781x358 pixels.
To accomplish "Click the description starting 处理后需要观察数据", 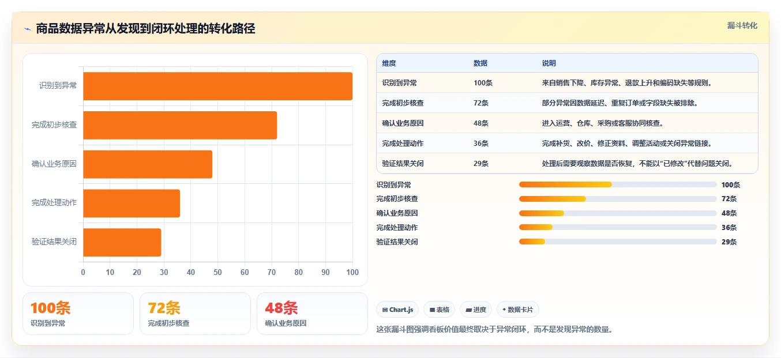I will pos(639,164).
